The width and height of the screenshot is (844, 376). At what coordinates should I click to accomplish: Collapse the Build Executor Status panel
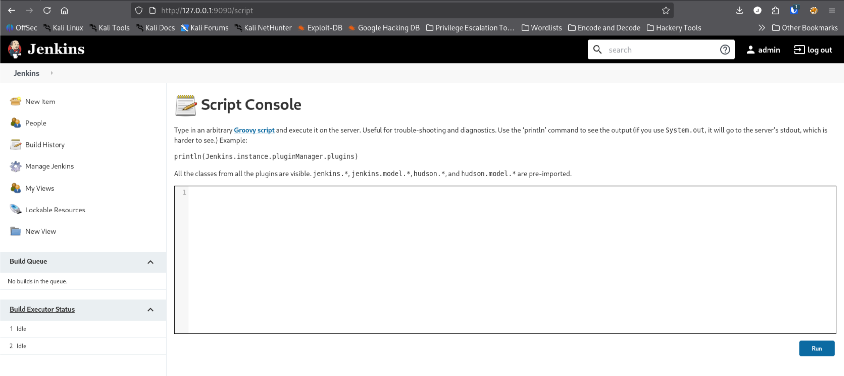click(150, 310)
